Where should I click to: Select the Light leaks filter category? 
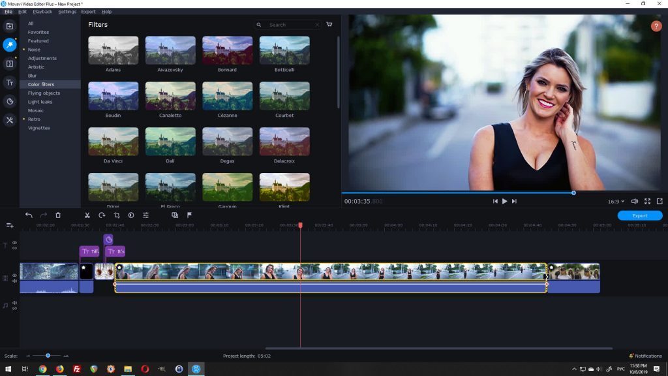(40, 102)
